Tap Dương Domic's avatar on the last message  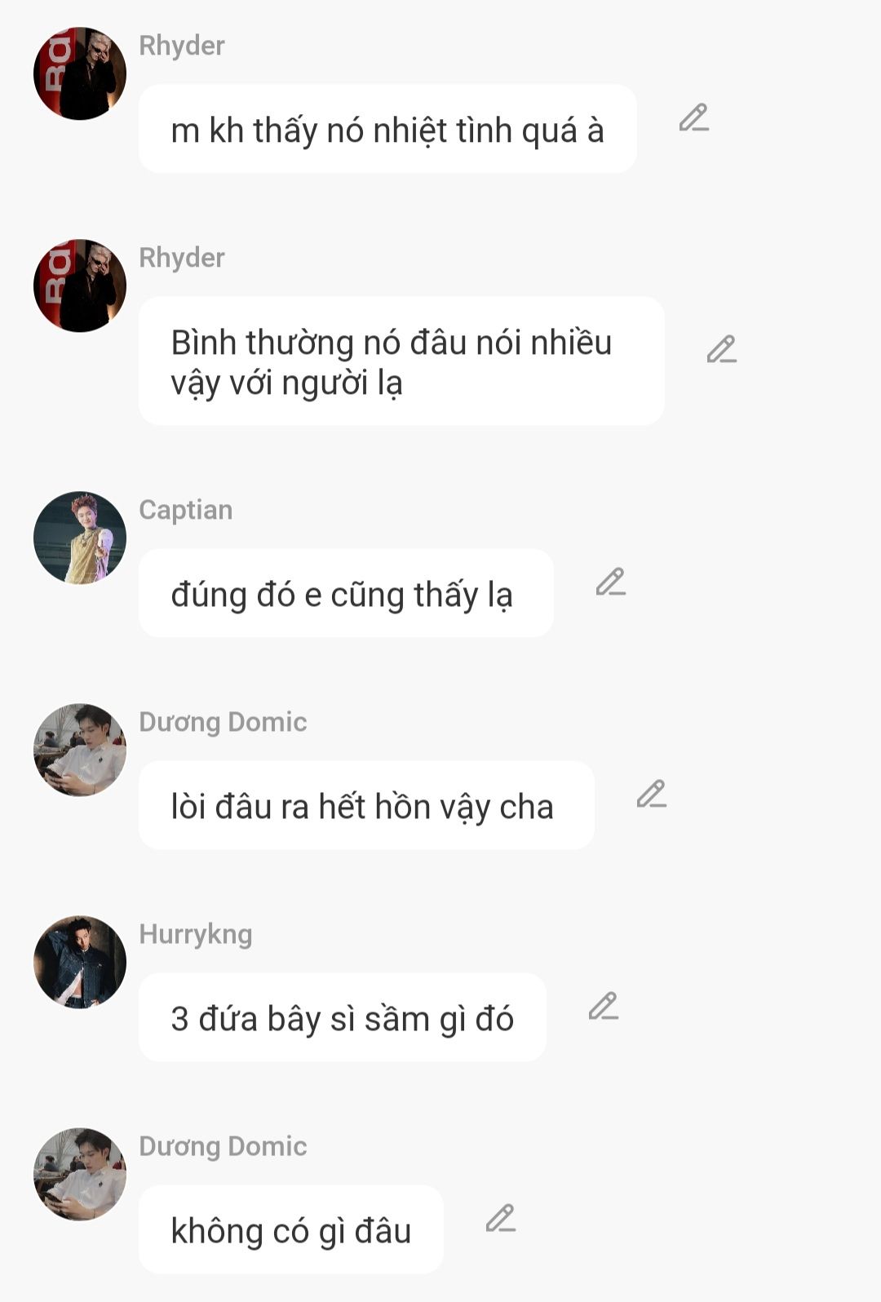(x=80, y=1174)
